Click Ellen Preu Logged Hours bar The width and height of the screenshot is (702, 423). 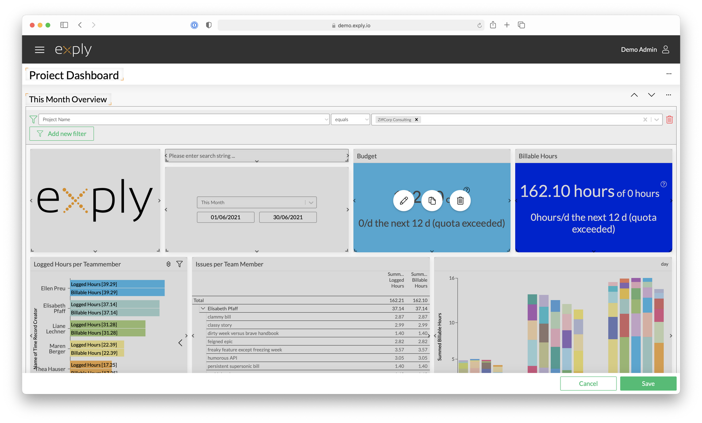click(117, 284)
